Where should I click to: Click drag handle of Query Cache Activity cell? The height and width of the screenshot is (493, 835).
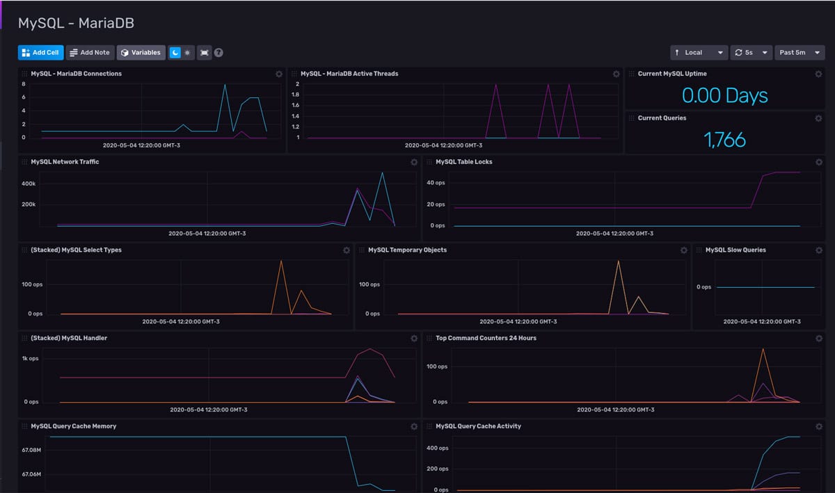(429, 426)
